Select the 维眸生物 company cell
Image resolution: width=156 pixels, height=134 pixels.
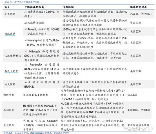[x=9, y=95]
